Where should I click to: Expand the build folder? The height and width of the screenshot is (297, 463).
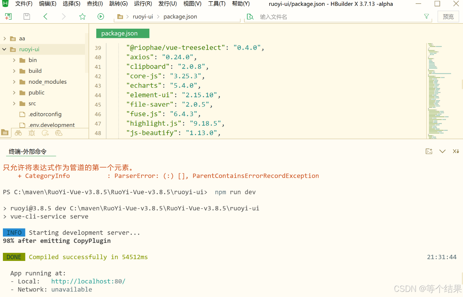point(14,71)
